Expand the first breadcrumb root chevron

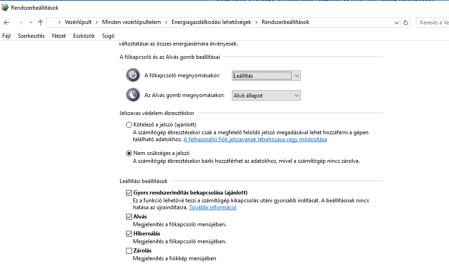pyautogui.click(x=59, y=23)
